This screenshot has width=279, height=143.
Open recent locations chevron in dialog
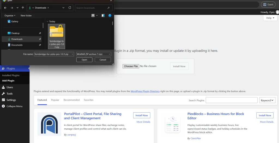pyautogui.click(x=17, y=8)
